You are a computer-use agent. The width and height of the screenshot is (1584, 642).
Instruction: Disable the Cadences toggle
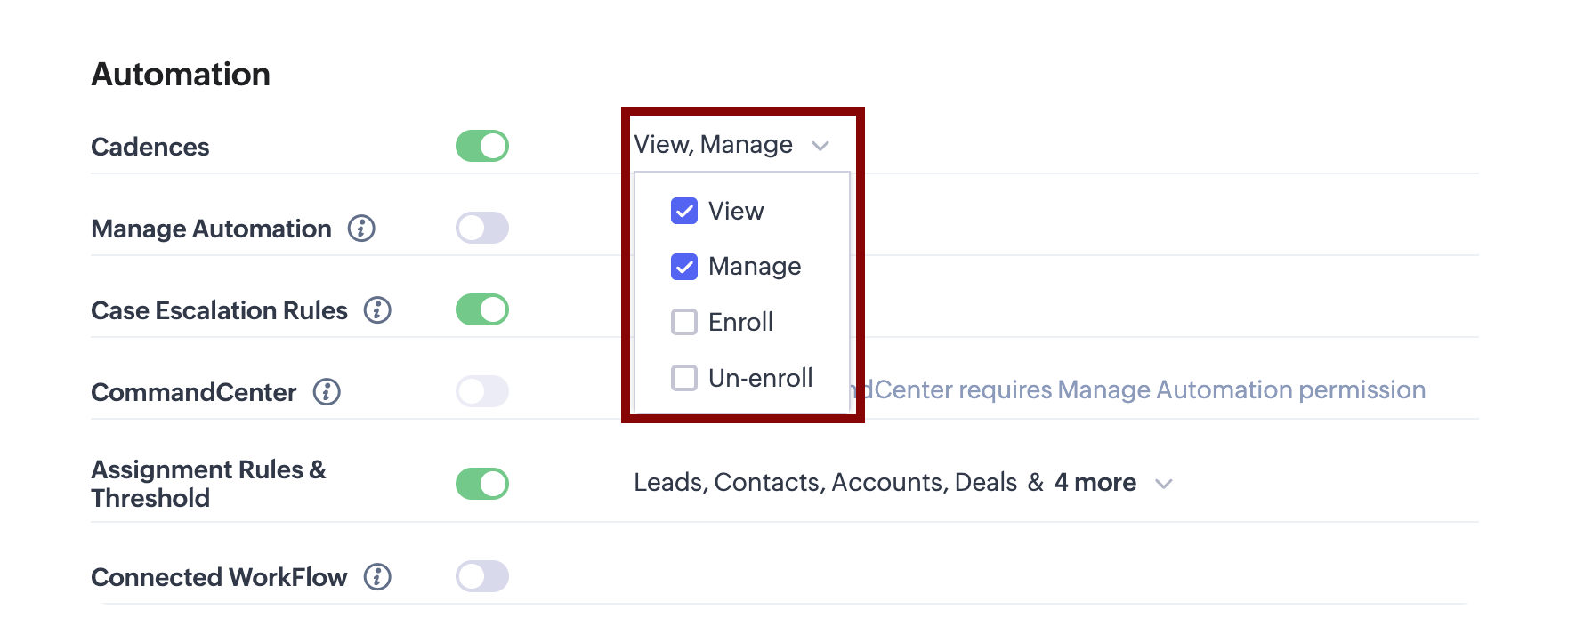pos(482,146)
